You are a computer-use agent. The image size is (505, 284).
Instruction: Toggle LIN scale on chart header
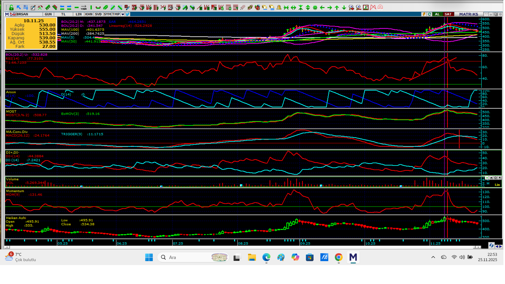click(x=78, y=14)
